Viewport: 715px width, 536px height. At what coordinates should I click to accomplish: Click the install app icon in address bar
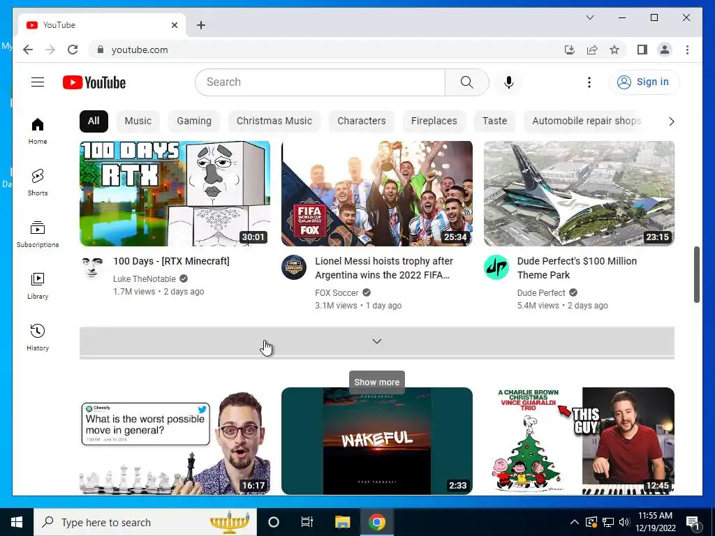click(x=570, y=50)
